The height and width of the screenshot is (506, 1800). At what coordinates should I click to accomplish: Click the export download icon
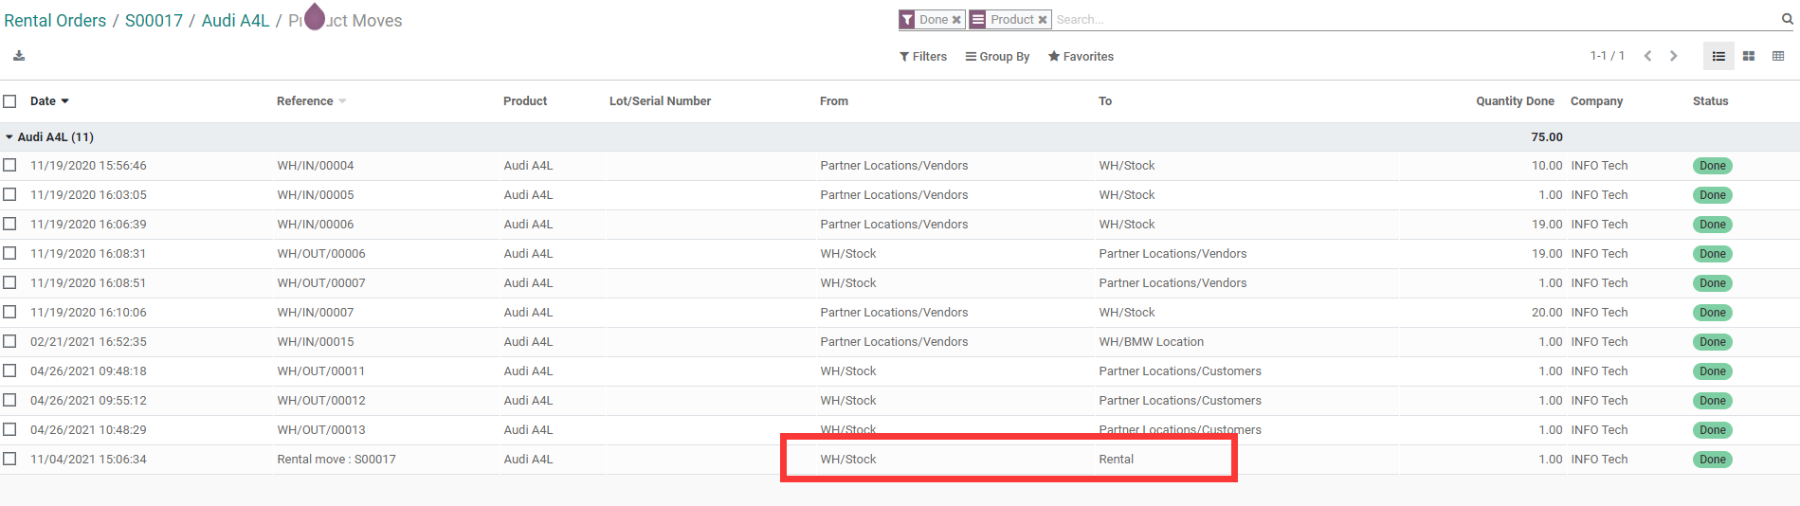coord(19,56)
